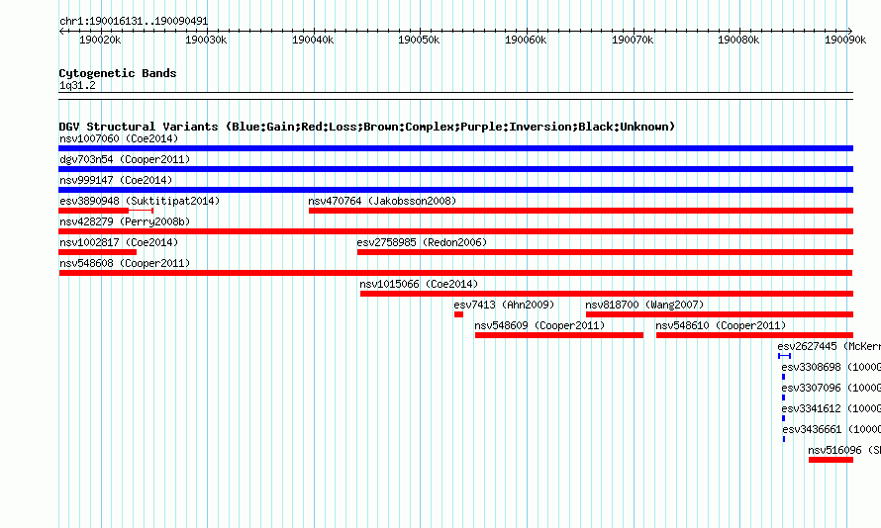The image size is (881, 528).
Task: Click nsv1015066 (Coe2014) label
Action: click(419, 284)
